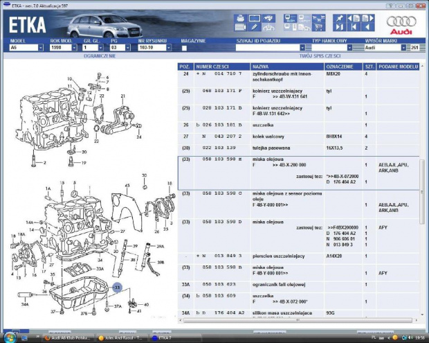Click the show desktop taskbar icon

click(x=24, y=337)
